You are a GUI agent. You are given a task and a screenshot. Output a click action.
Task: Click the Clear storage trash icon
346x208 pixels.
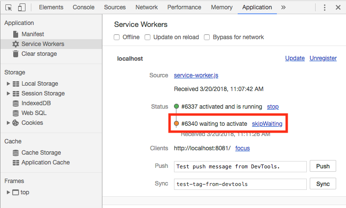pyautogui.click(x=16, y=54)
